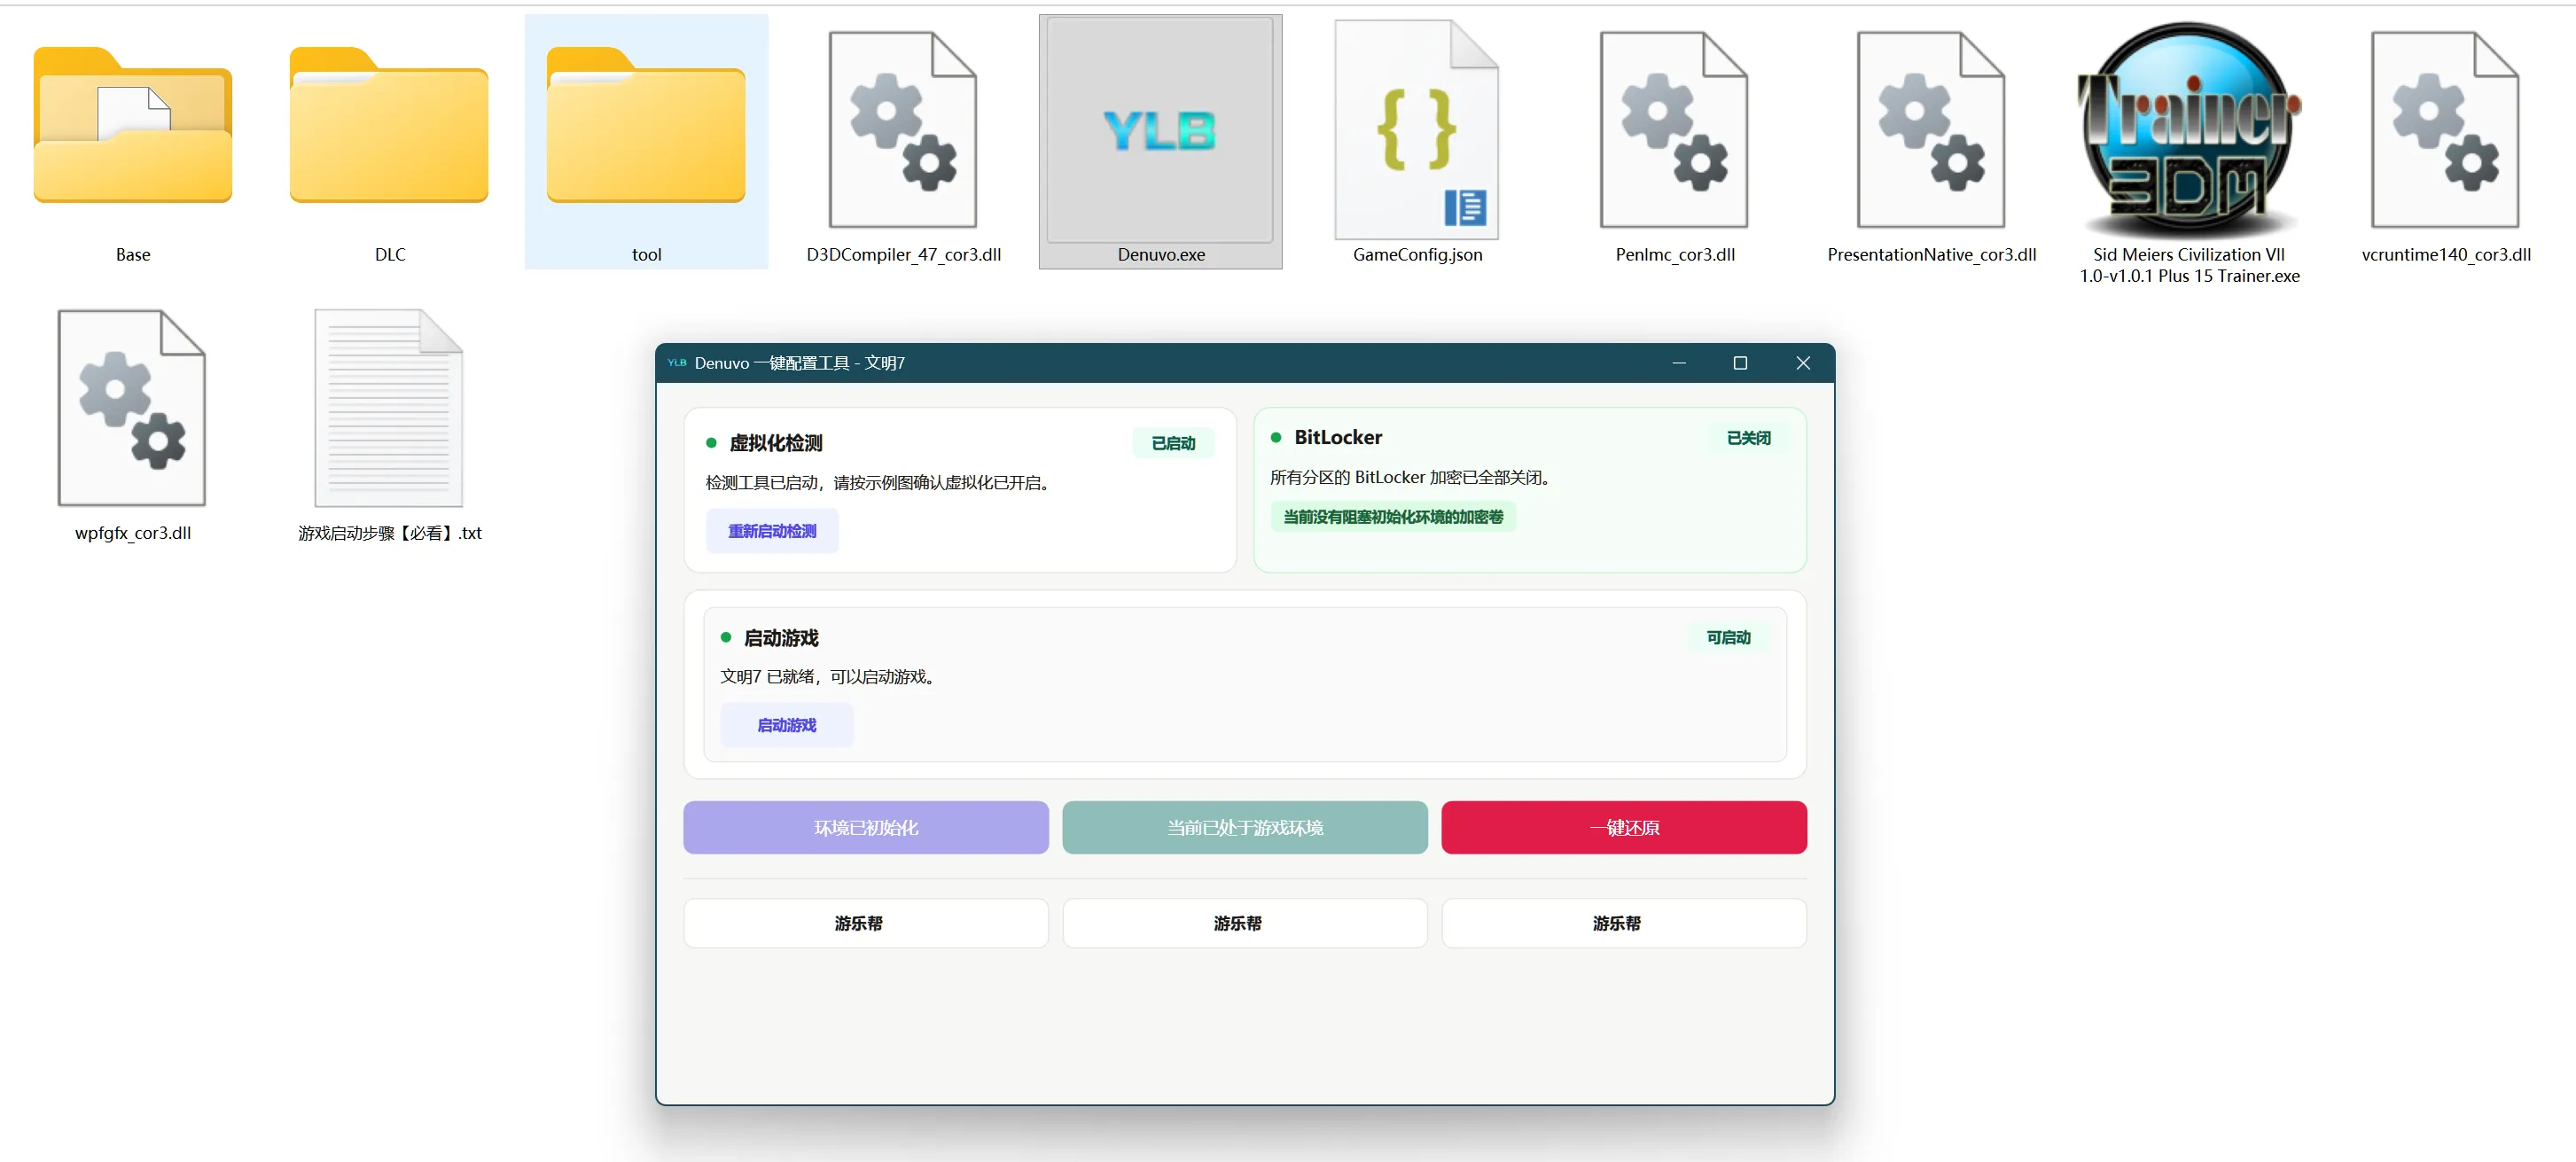The height and width of the screenshot is (1162, 2576).
Task: Select PresentationNative_cor3.dll file
Action: pos(1931,130)
